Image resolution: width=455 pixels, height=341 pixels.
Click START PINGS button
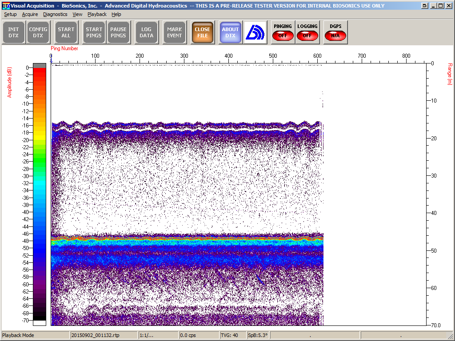click(x=94, y=32)
